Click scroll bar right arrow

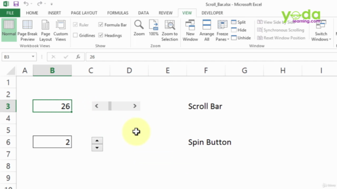pyautogui.click(x=135, y=106)
